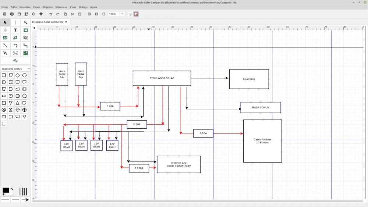Open the Visualitza menu
Screen dimensions: 368x207
[x=25, y=7]
